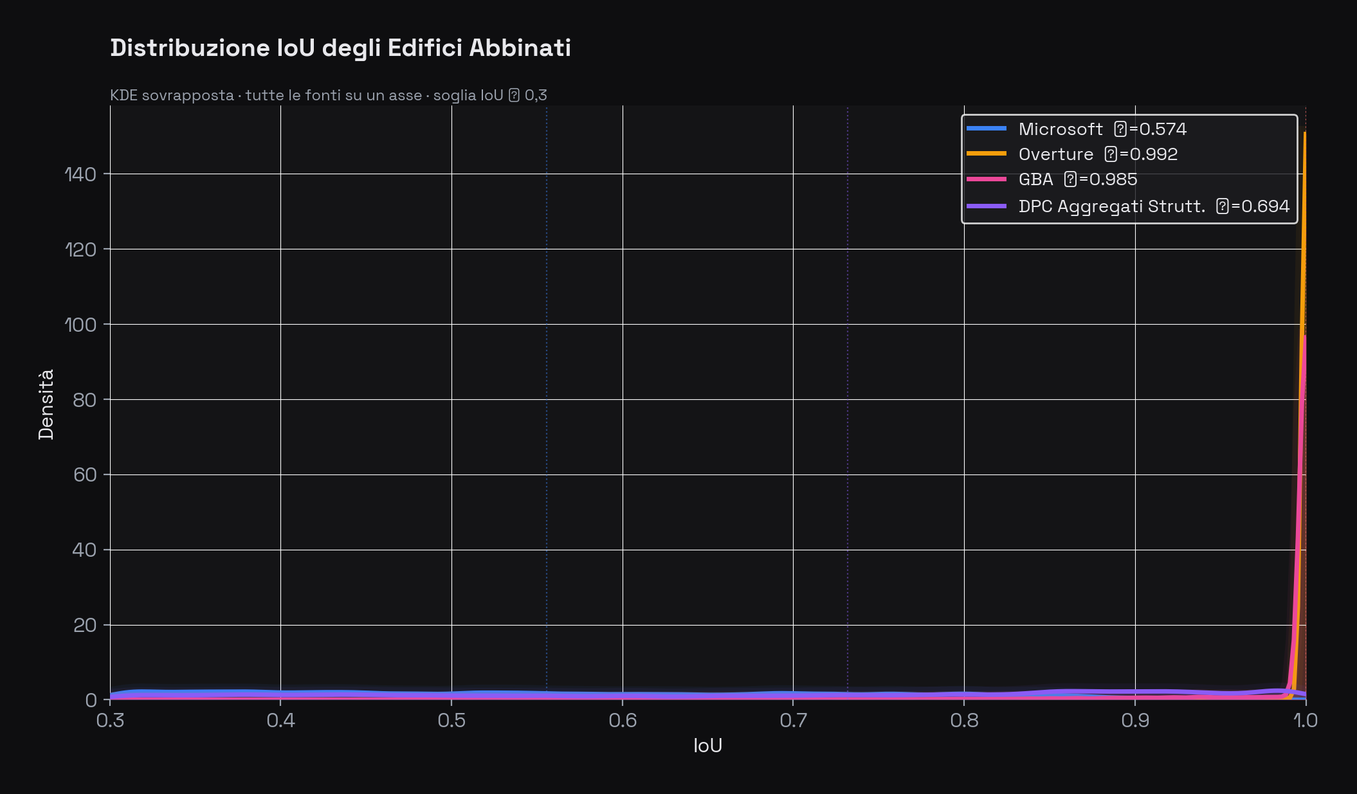Click the 1.0 tick on the x-axis
Image resolution: width=1357 pixels, height=794 pixels.
[x=1305, y=720]
